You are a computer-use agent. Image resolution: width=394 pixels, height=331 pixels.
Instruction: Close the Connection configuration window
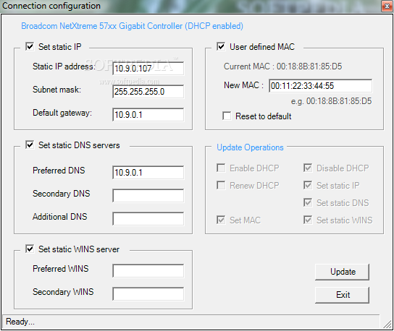point(387,6)
